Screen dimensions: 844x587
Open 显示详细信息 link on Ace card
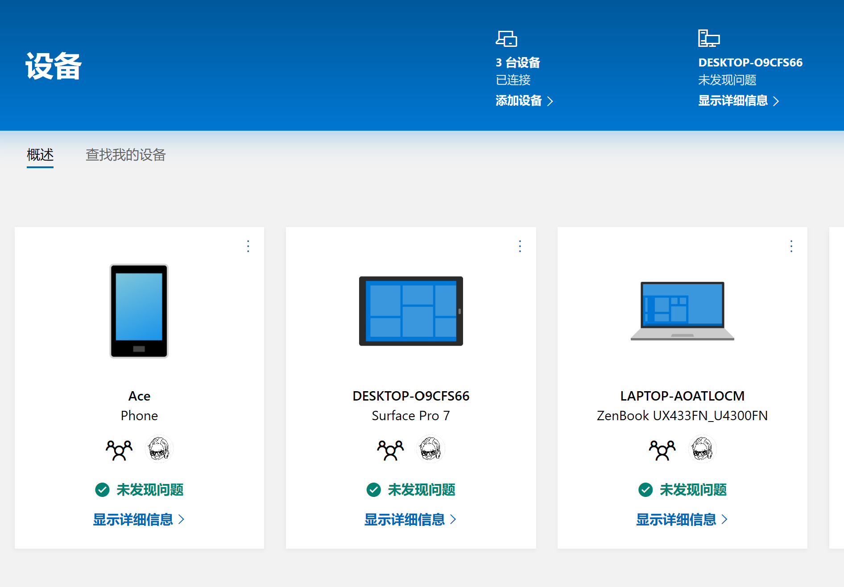point(139,520)
